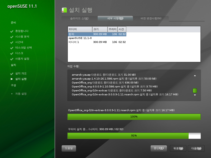Click the checkmark icon next to 사용자 설정
Viewport: 211px width, 158px height.
click(12, 59)
